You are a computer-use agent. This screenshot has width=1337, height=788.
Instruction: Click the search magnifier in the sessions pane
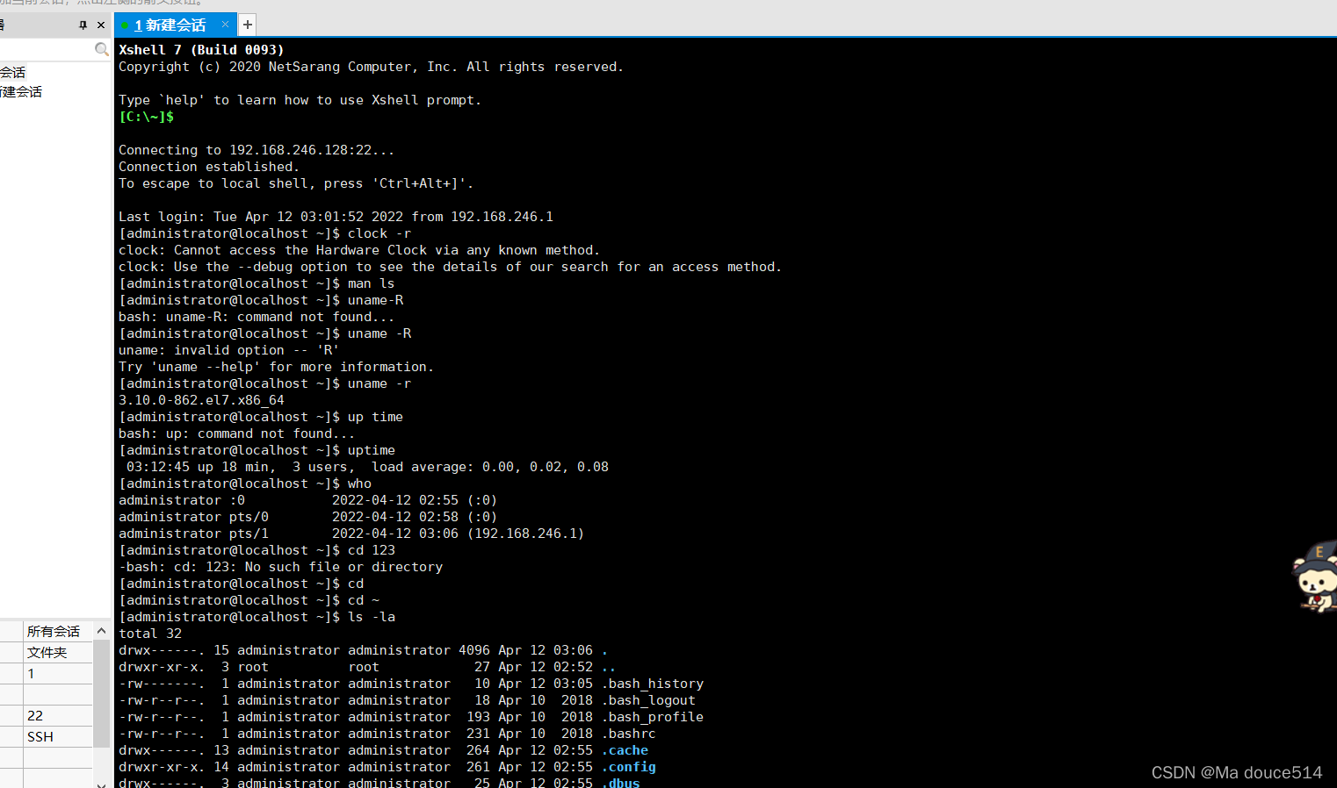click(102, 48)
